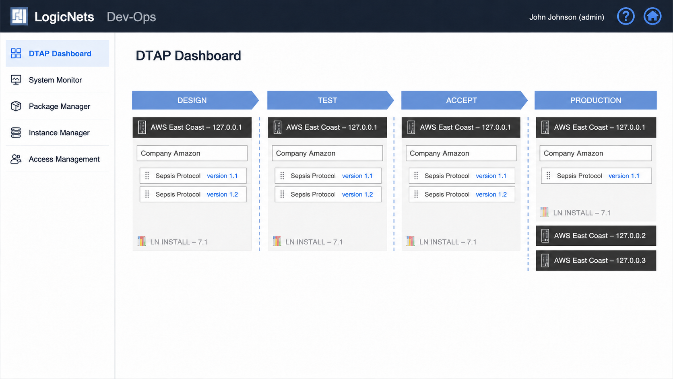Select the DESIGN stage header
The width and height of the screenshot is (673, 379).
[x=195, y=100]
